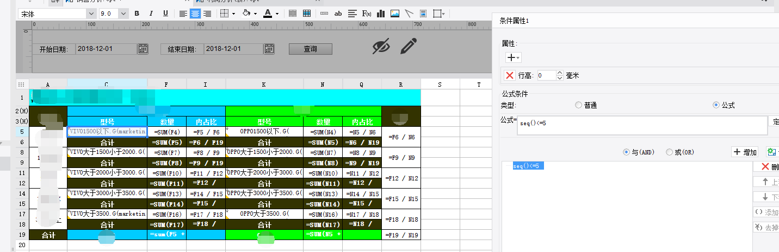779x252 pixels.
Task: Click the select-all corner of the grid
Action: click(22, 84)
